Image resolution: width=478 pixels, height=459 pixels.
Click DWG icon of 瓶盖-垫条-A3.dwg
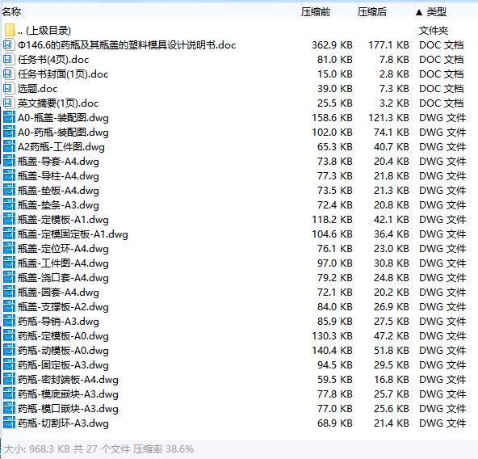(9, 205)
